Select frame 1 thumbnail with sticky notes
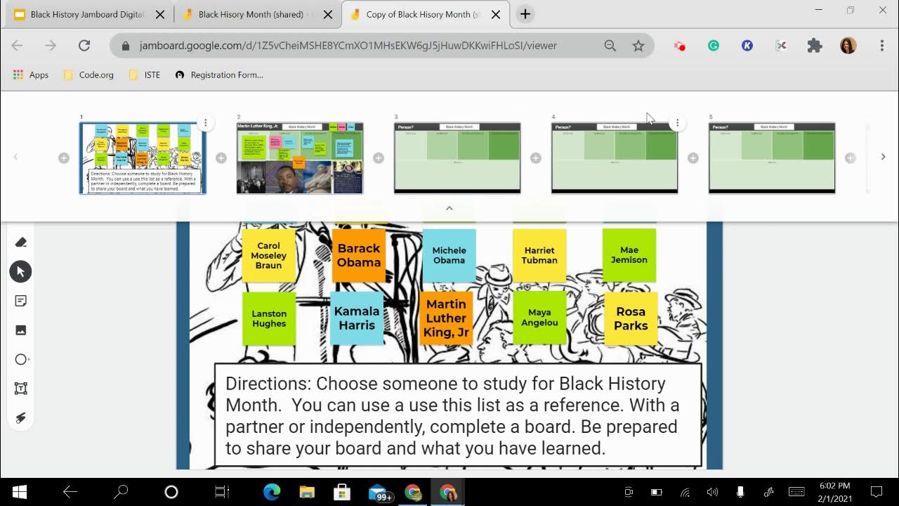The image size is (899, 506). point(143,158)
